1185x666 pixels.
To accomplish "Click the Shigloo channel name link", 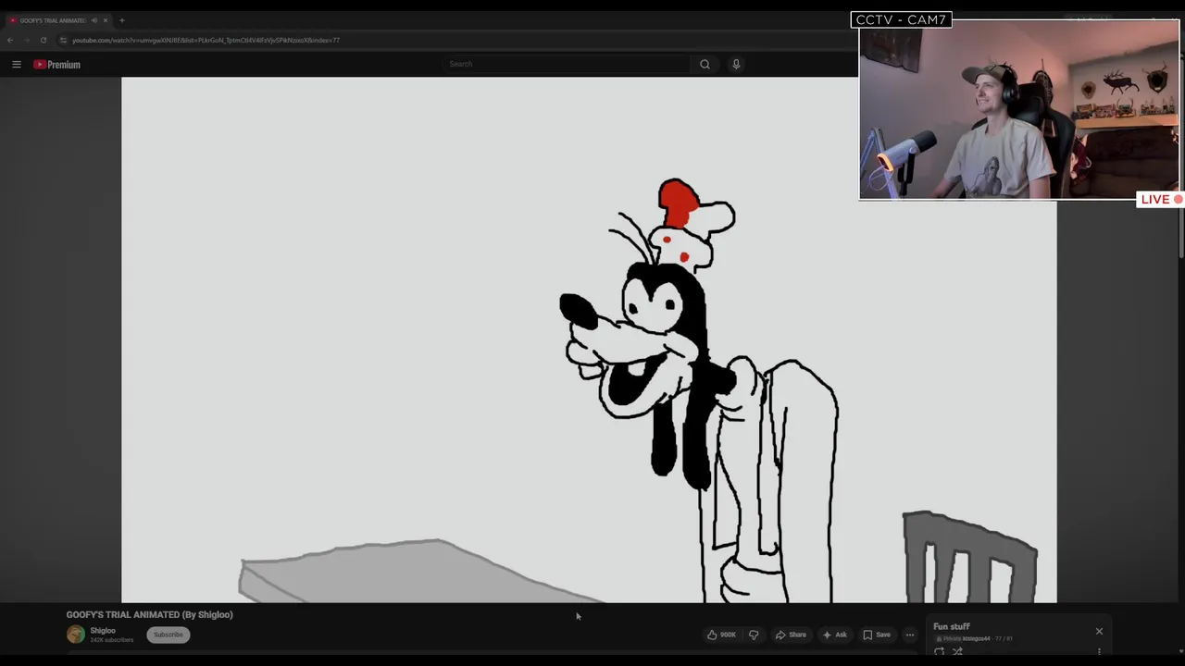I will 103,631.
